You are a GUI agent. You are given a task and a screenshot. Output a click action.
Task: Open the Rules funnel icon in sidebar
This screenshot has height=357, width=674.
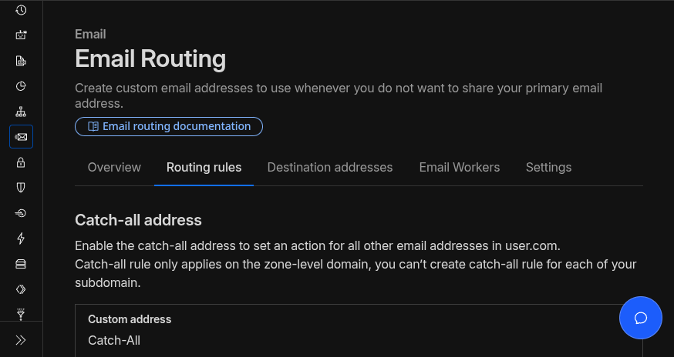click(x=21, y=314)
